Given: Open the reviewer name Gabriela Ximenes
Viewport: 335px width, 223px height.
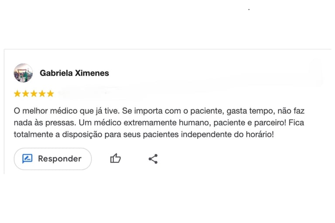Looking at the screenshot, I should (x=74, y=73).
